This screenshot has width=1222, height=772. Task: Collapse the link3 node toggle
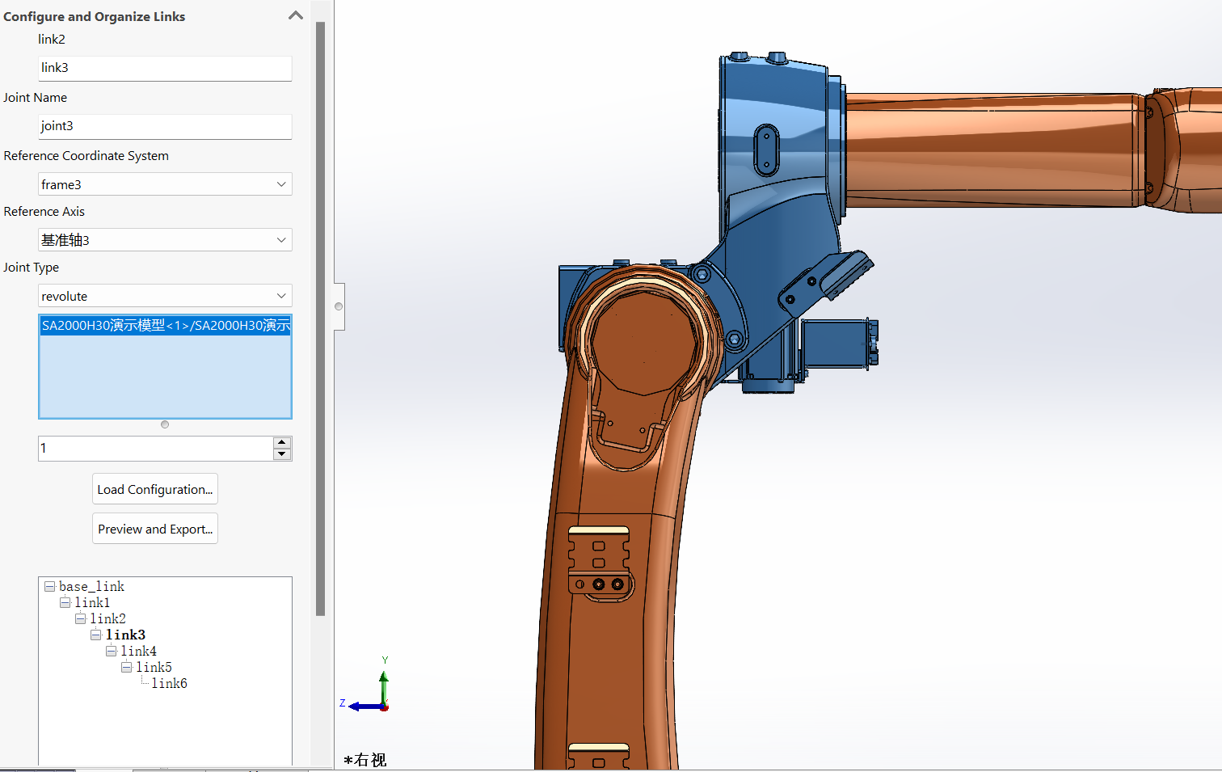pyautogui.click(x=96, y=635)
